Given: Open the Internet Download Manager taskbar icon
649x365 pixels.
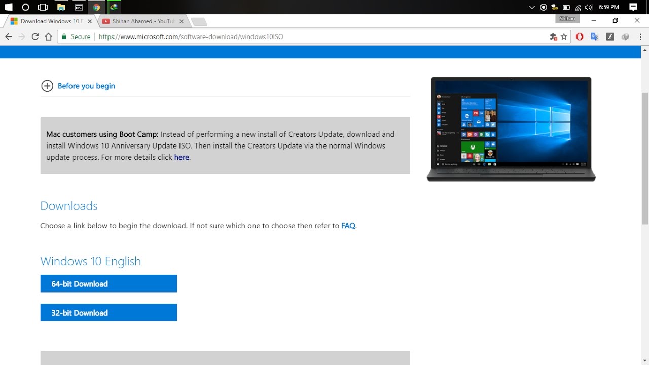Looking at the screenshot, I should [114, 7].
